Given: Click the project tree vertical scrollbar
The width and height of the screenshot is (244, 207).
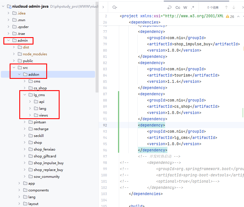Looking at the screenshot, I should click(x=97, y=57).
